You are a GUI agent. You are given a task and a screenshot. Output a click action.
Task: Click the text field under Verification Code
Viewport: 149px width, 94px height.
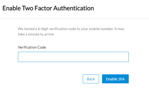click(x=73, y=57)
